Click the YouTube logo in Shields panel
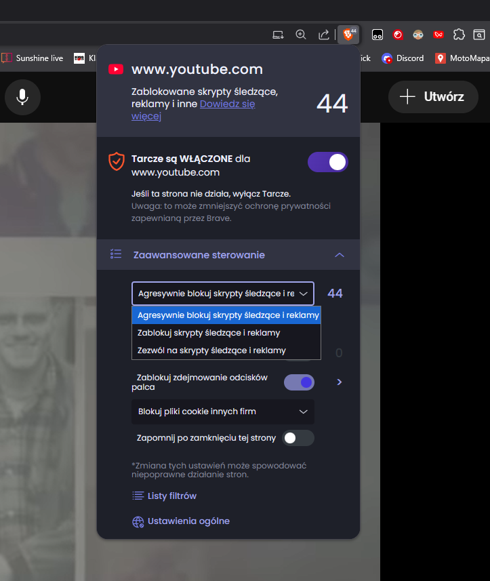 pyautogui.click(x=116, y=69)
